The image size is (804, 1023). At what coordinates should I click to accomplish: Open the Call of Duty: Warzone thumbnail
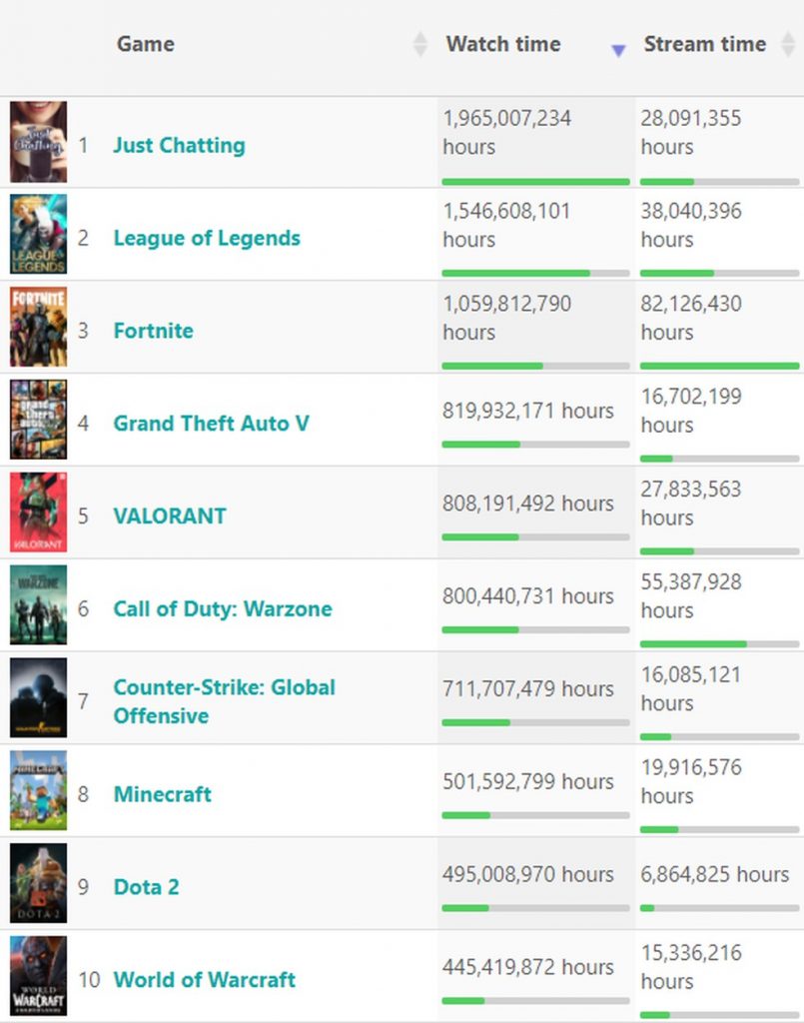(39, 606)
